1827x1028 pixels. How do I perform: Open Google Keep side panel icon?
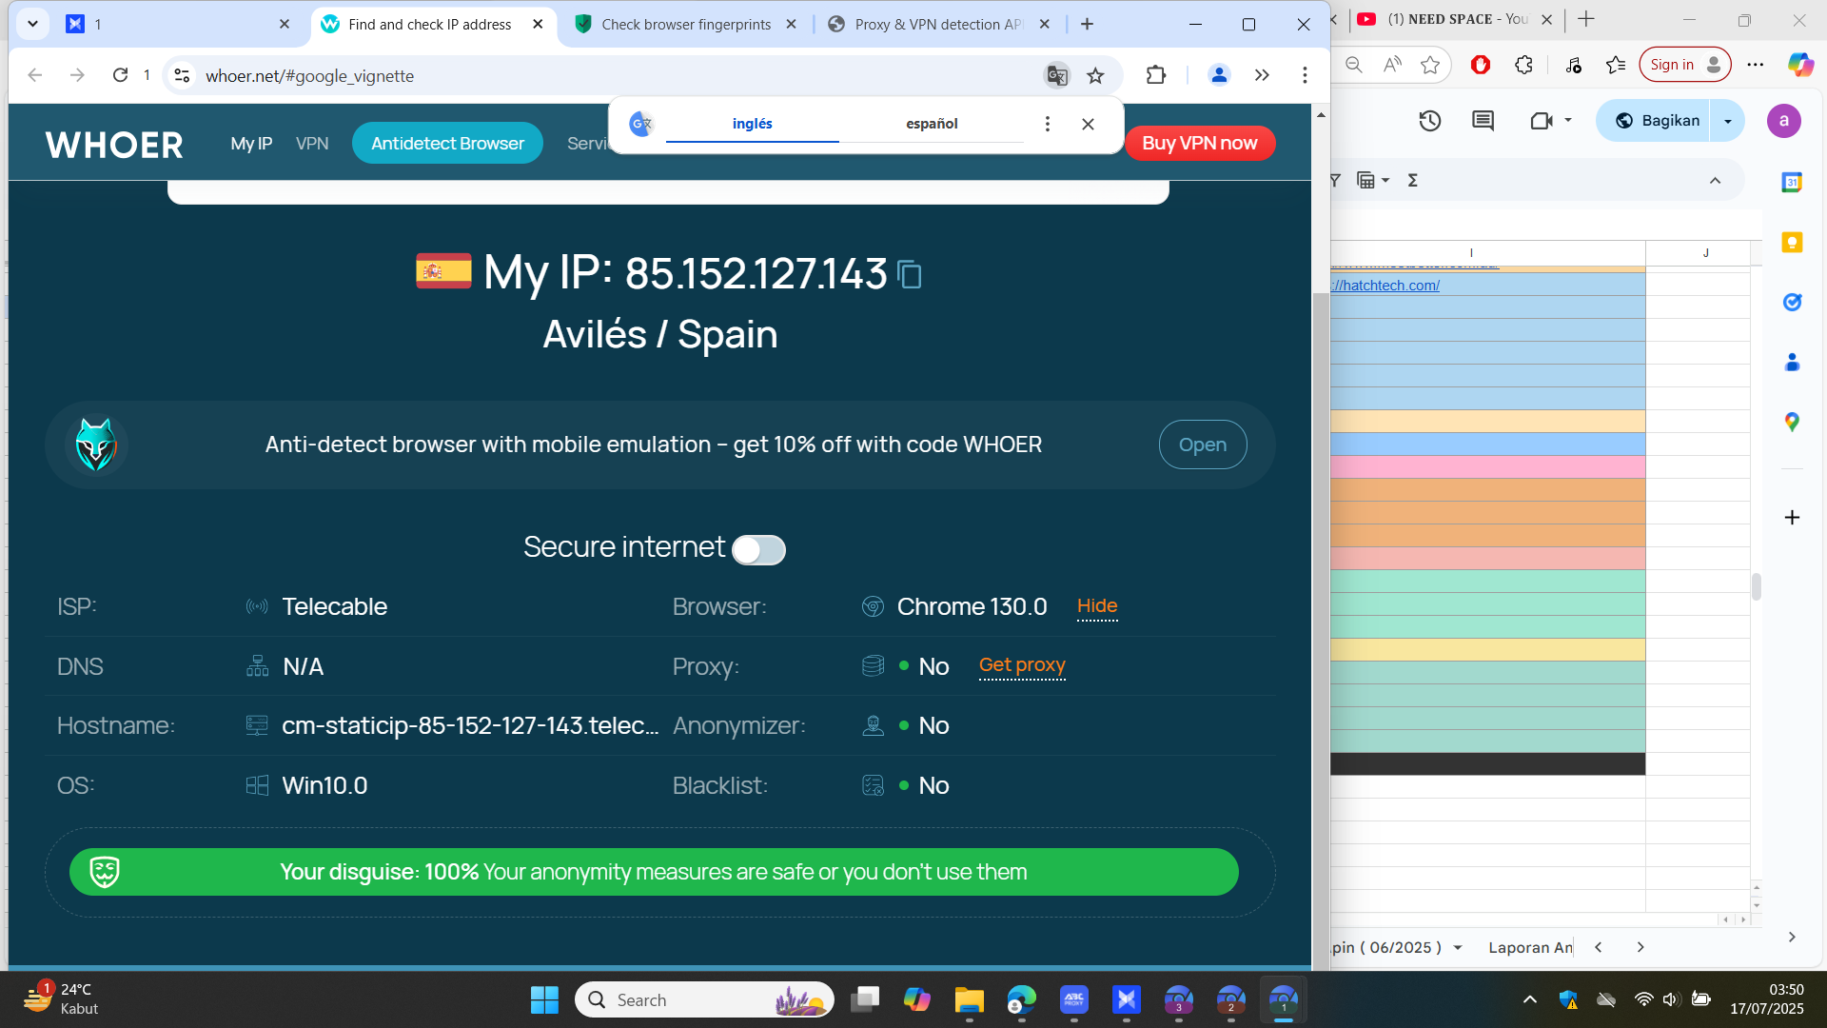pos(1792,243)
